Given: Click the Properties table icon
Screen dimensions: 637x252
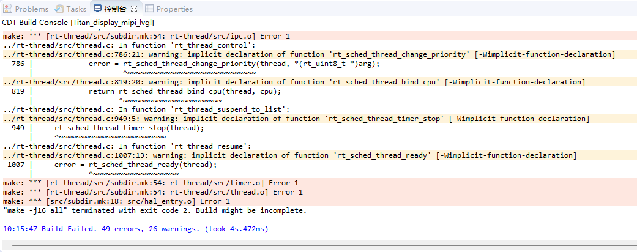Looking at the screenshot, I should (149, 9).
